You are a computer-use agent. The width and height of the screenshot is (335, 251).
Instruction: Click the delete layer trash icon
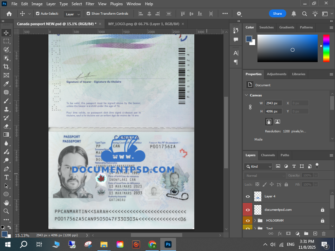click(324, 233)
